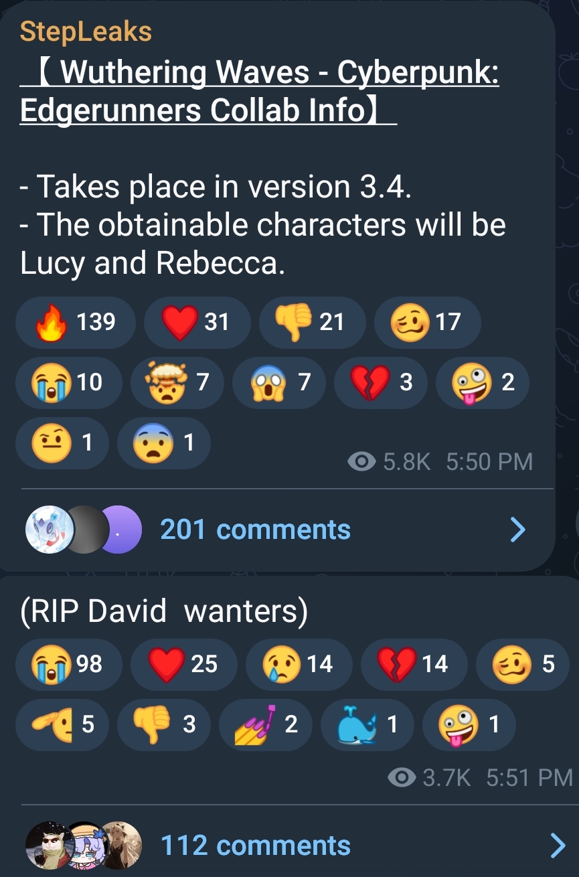Tap the sad tear face reaction showing 14

click(x=299, y=664)
